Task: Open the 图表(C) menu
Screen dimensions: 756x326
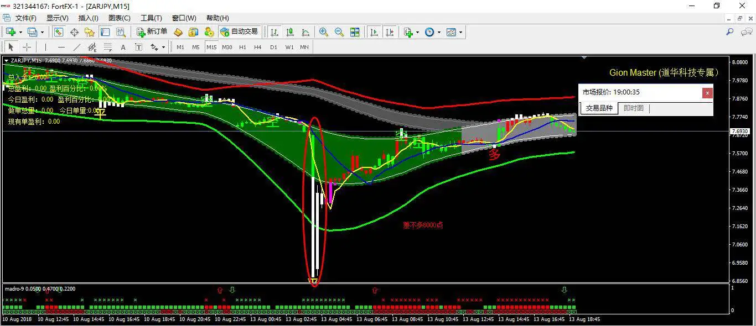Action: 120,18
